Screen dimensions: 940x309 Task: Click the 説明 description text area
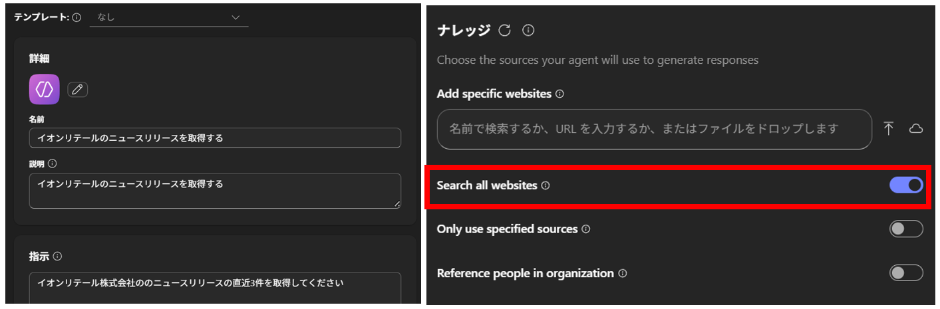pyautogui.click(x=215, y=191)
